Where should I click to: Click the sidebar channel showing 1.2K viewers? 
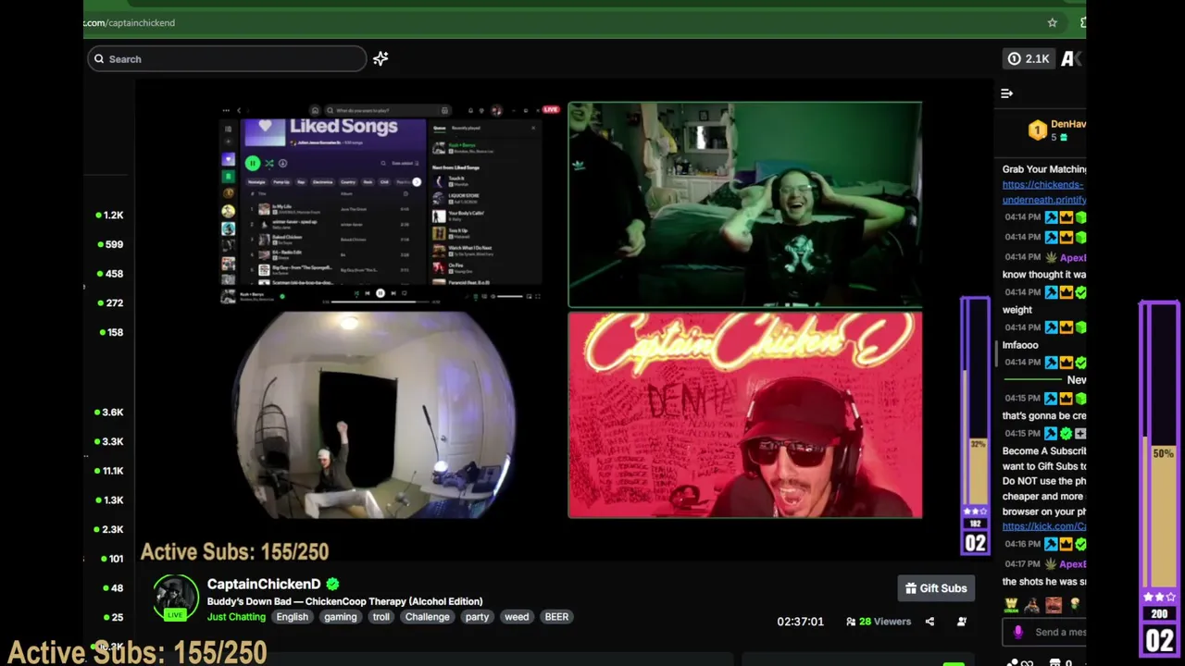point(110,215)
